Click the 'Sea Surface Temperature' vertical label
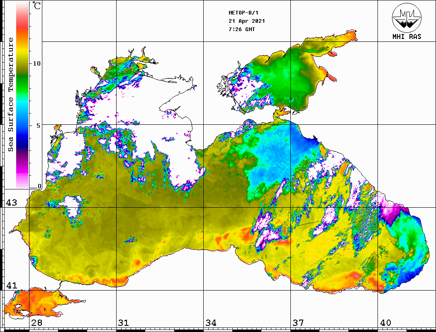 [x=10, y=95]
